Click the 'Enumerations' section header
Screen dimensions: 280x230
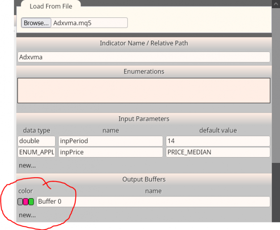point(144,72)
